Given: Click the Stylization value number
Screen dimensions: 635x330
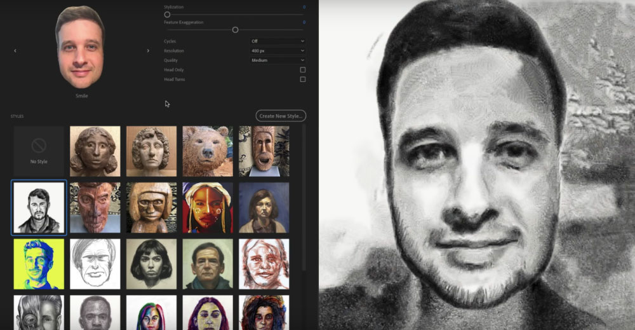Looking at the screenshot, I should point(304,7).
